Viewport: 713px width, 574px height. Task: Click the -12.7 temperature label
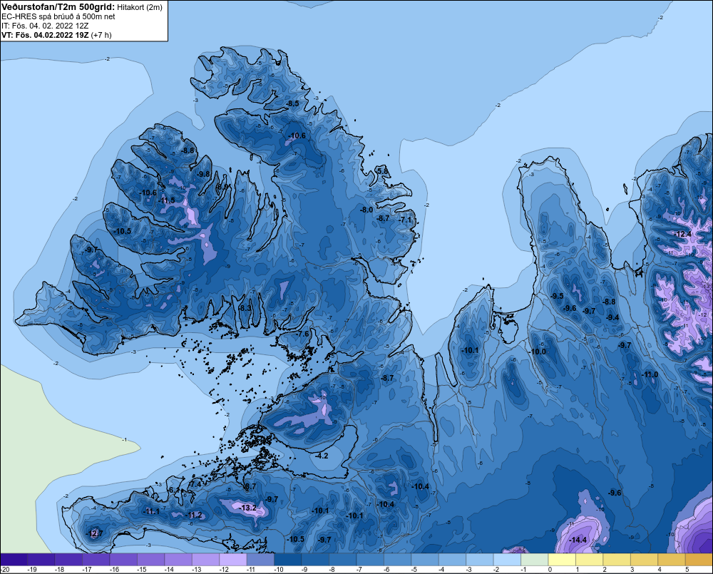point(95,533)
